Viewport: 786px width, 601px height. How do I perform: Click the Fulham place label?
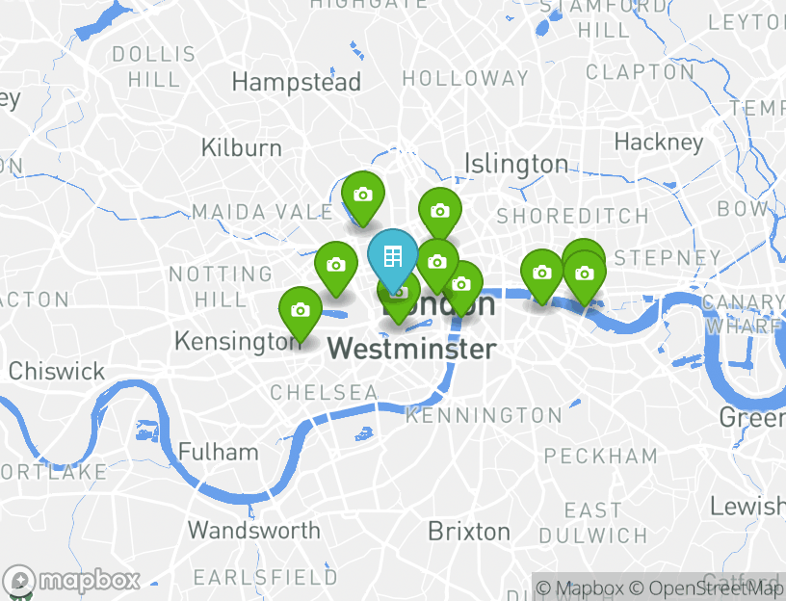pos(219,452)
